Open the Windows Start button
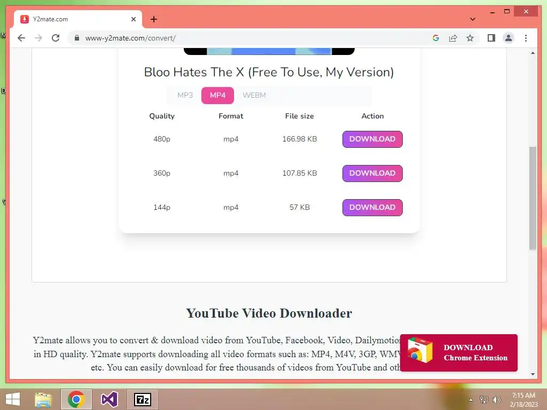 click(13, 399)
